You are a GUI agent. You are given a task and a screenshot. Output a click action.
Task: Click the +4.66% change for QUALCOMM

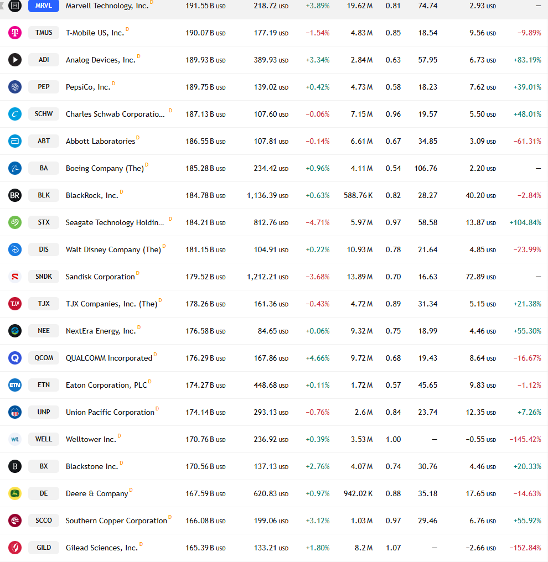click(317, 358)
